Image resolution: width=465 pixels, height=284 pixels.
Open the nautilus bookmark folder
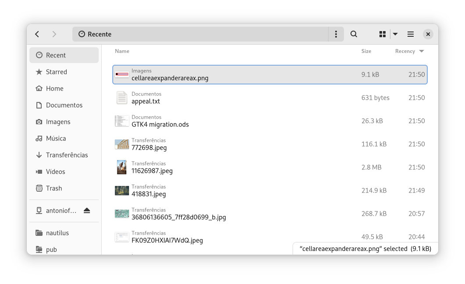coord(64,233)
